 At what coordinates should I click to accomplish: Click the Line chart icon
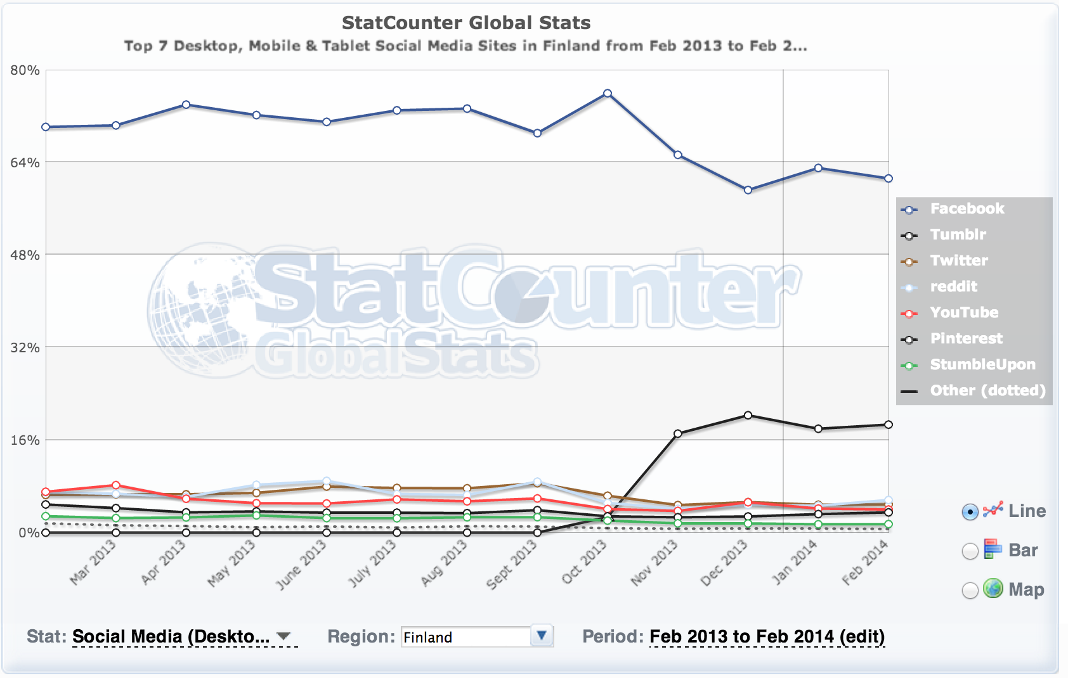click(x=993, y=510)
